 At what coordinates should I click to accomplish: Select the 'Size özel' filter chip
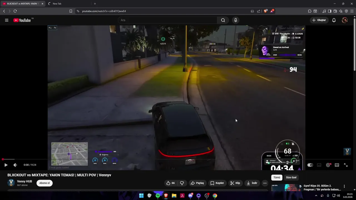(291, 177)
